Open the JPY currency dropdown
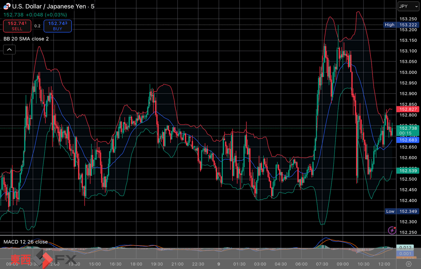421x269 pixels. [x=408, y=6]
